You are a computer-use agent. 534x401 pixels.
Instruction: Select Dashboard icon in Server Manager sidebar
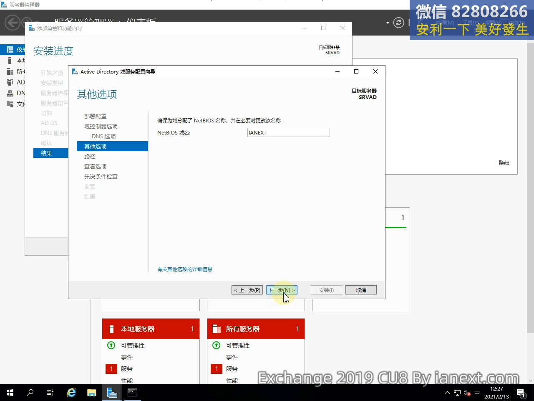(x=10, y=50)
